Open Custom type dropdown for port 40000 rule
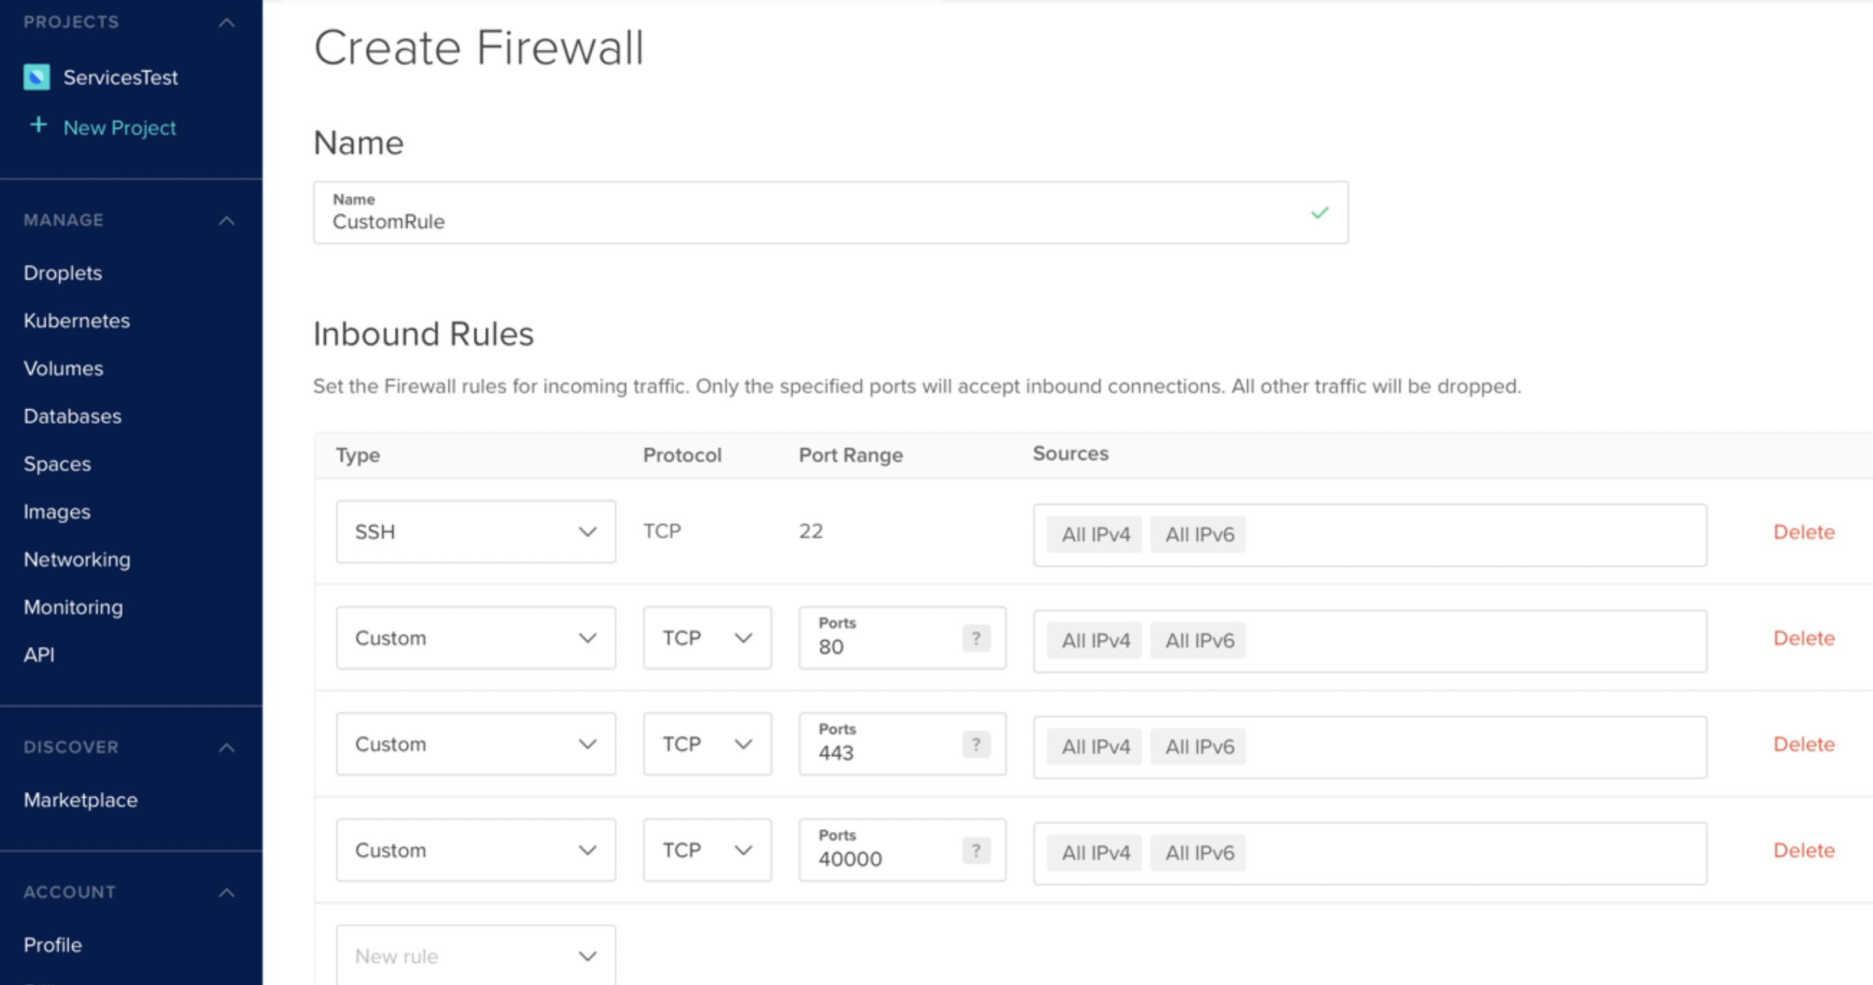The width and height of the screenshot is (1873, 985). click(x=476, y=850)
